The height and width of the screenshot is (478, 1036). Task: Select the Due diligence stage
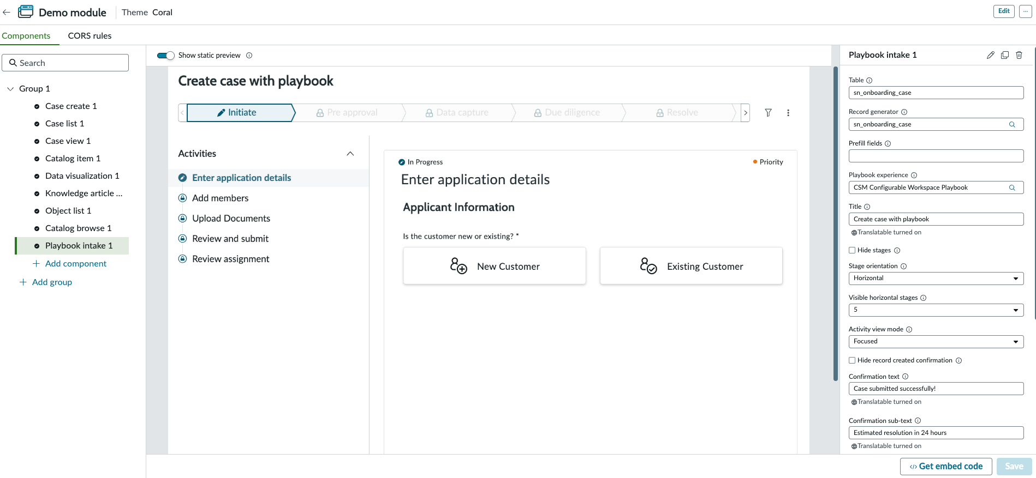pyautogui.click(x=567, y=113)
